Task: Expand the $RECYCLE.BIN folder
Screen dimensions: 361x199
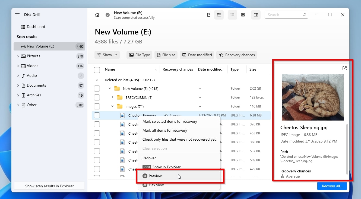Action: coord(112,97)
